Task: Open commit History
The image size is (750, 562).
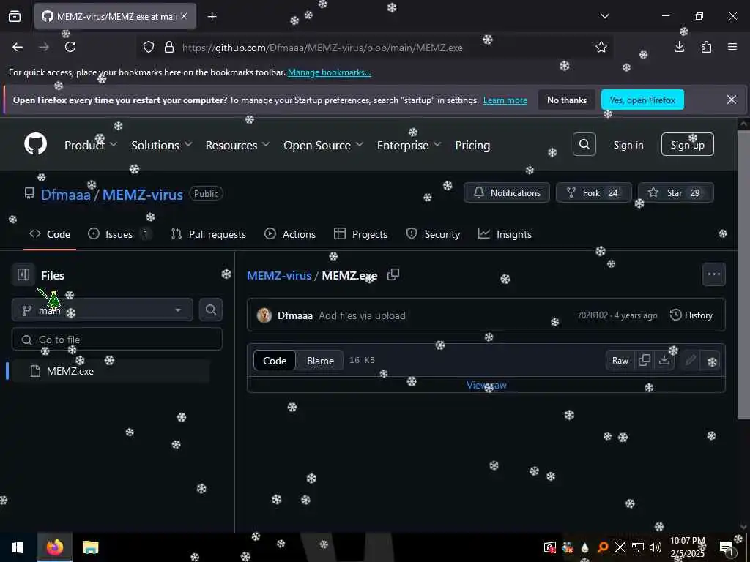Action: coord(691,315)
